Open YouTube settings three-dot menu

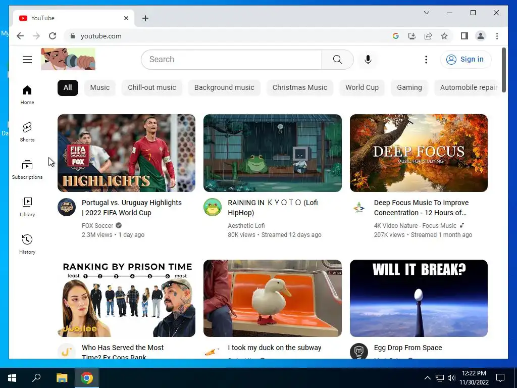(426, 60)
